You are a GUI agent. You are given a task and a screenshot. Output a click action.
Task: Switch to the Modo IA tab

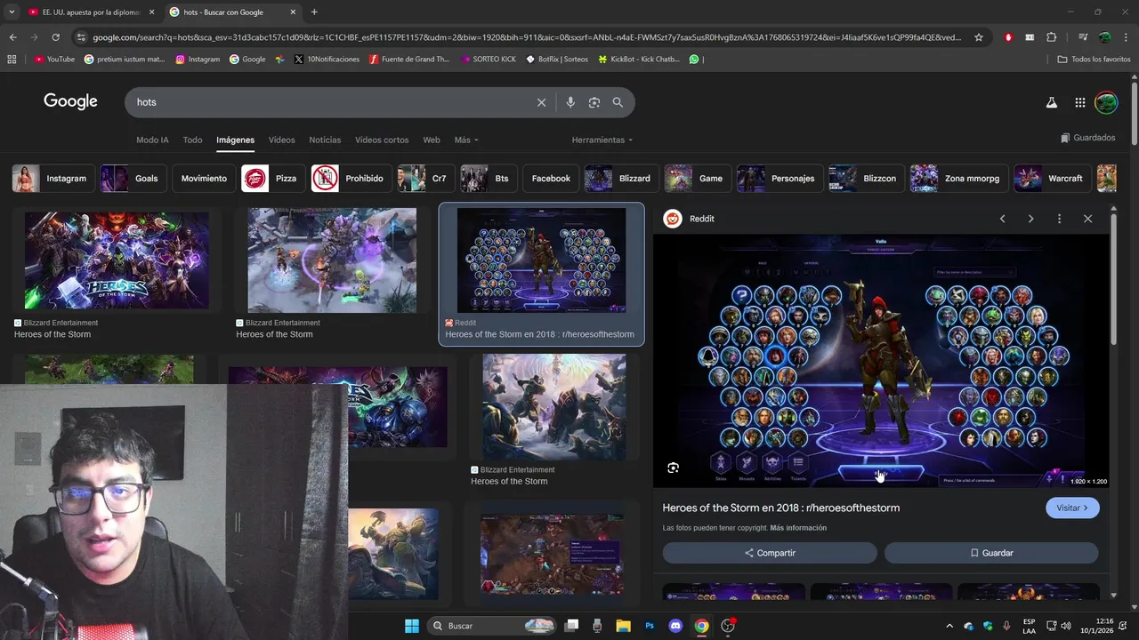click(152, 140)
